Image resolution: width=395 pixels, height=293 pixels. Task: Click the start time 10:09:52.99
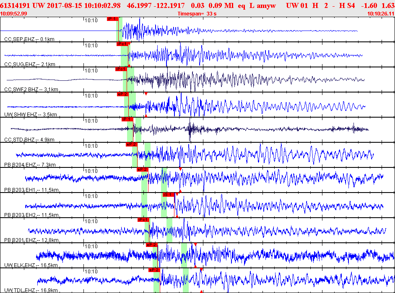pyautogui.click(x=13, y=14)
